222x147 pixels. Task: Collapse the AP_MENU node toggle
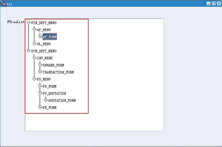34,29
